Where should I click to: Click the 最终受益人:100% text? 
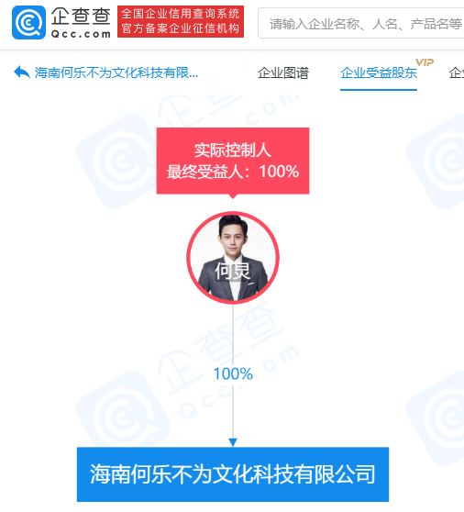[233, 172]
